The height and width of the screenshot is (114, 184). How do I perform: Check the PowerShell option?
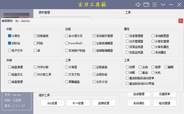67,43
